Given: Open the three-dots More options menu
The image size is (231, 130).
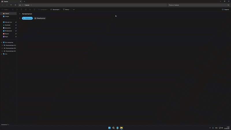Looking at the screenshot, I should pyautogui.click(x=74, y=10).
